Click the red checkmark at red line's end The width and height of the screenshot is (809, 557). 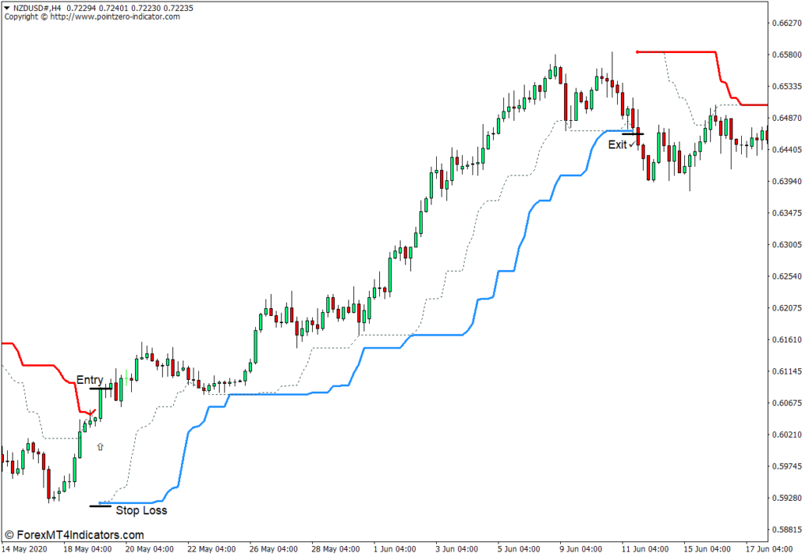[x=92, y=412]
